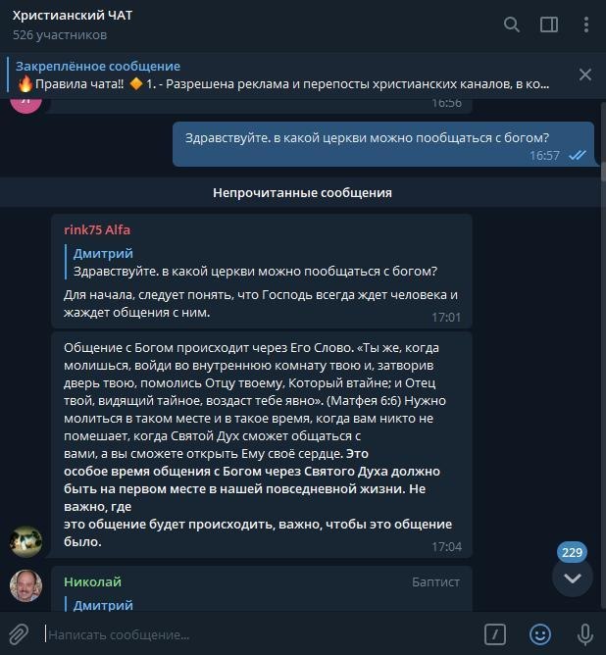606x655 pixels.
Task: Click rink75 Alfa's round avatar
Action: [x=25, y=541]
